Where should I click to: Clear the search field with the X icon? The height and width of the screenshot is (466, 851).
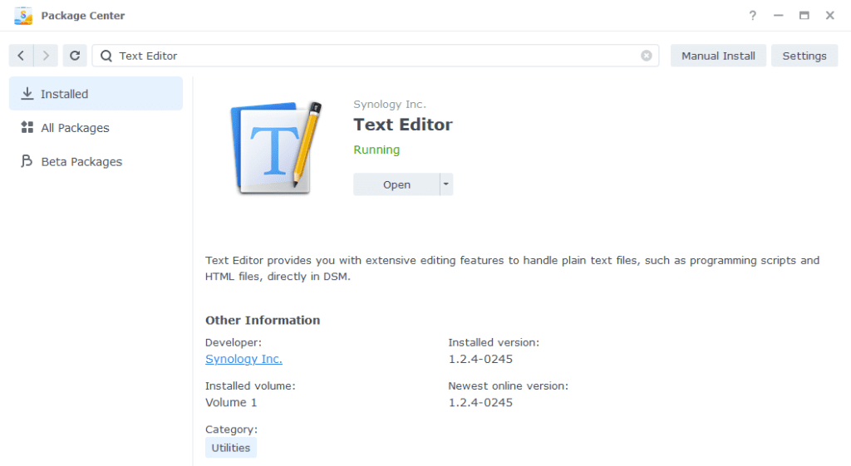coord(646,56)
